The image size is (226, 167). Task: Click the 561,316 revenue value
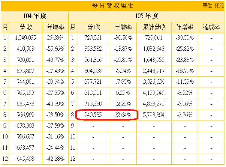click(93, 60)
